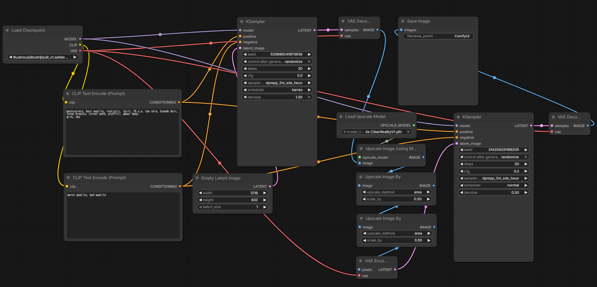Click the LATENT output port on Empty Latent Image
Viewport: 597px width, 287px height.
270,186
